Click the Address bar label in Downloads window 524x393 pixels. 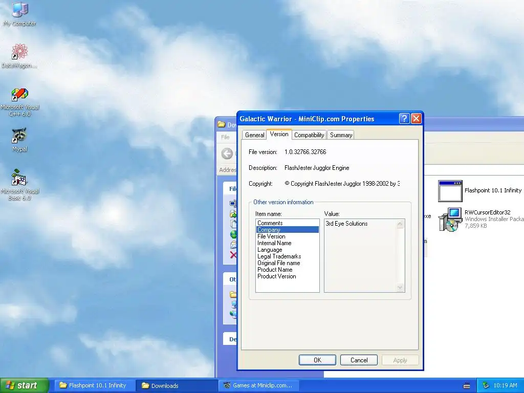228,170
